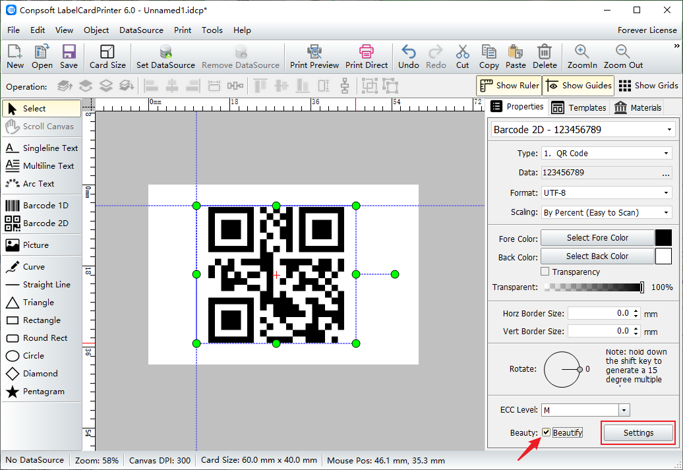Click the Data ellipsis button
The width and height of the screenshot is (683, 470).
tap(666, 173)
